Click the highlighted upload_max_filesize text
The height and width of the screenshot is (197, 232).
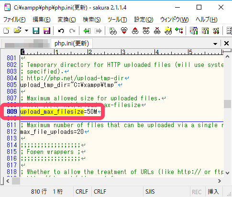(52, 112)
